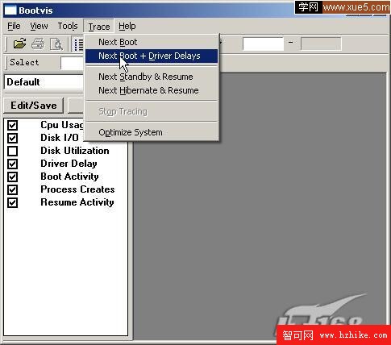This screenshot has width=391, height=345.
Task: Click the grey toolbar range end field
Action: coord(321,44)
